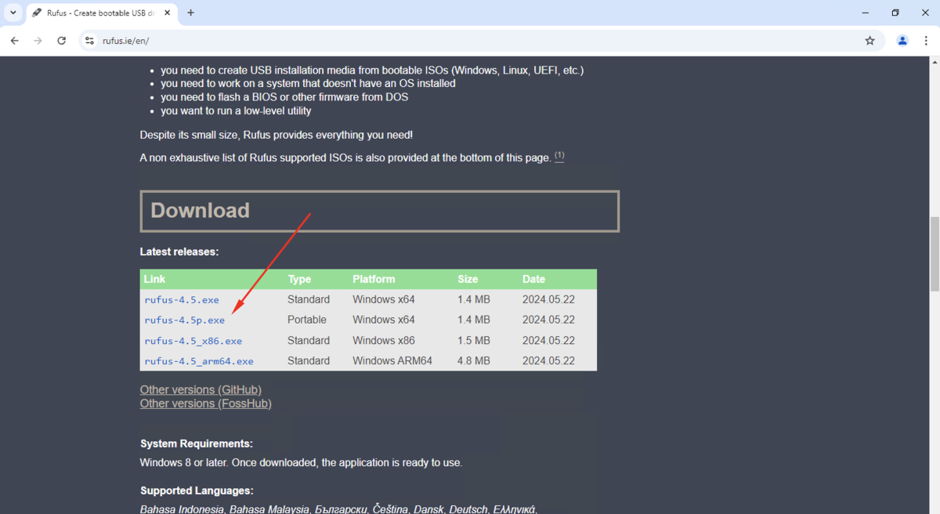Click the vertical page scrollbar thumb
This screenshot has width=940, height=514.
(934, 255)
